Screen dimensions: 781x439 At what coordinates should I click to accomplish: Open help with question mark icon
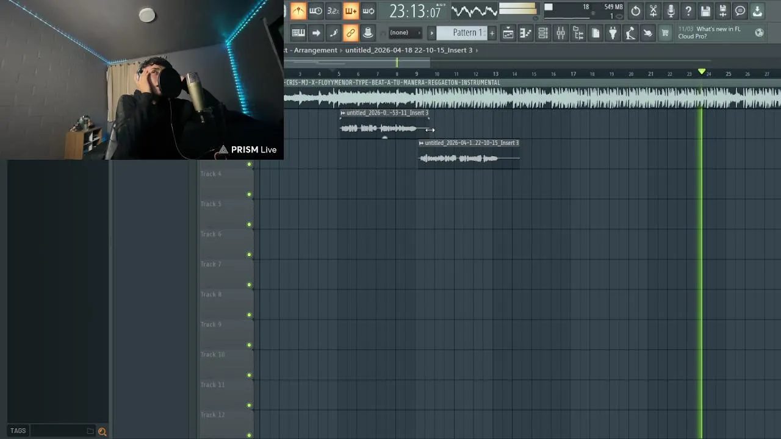(x=688, y=11)
